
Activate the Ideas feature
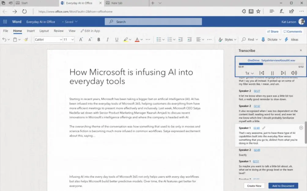(293, 39)
